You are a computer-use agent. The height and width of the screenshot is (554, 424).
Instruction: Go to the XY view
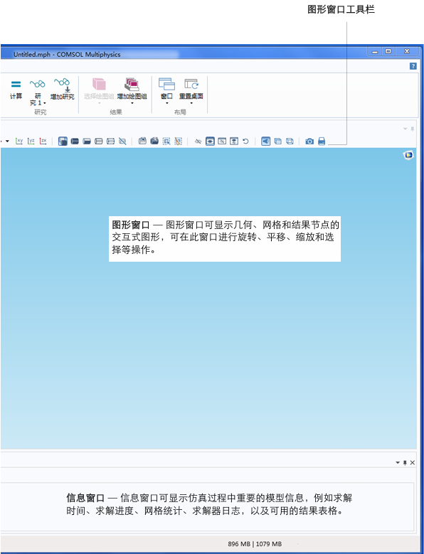coord(19,142)
